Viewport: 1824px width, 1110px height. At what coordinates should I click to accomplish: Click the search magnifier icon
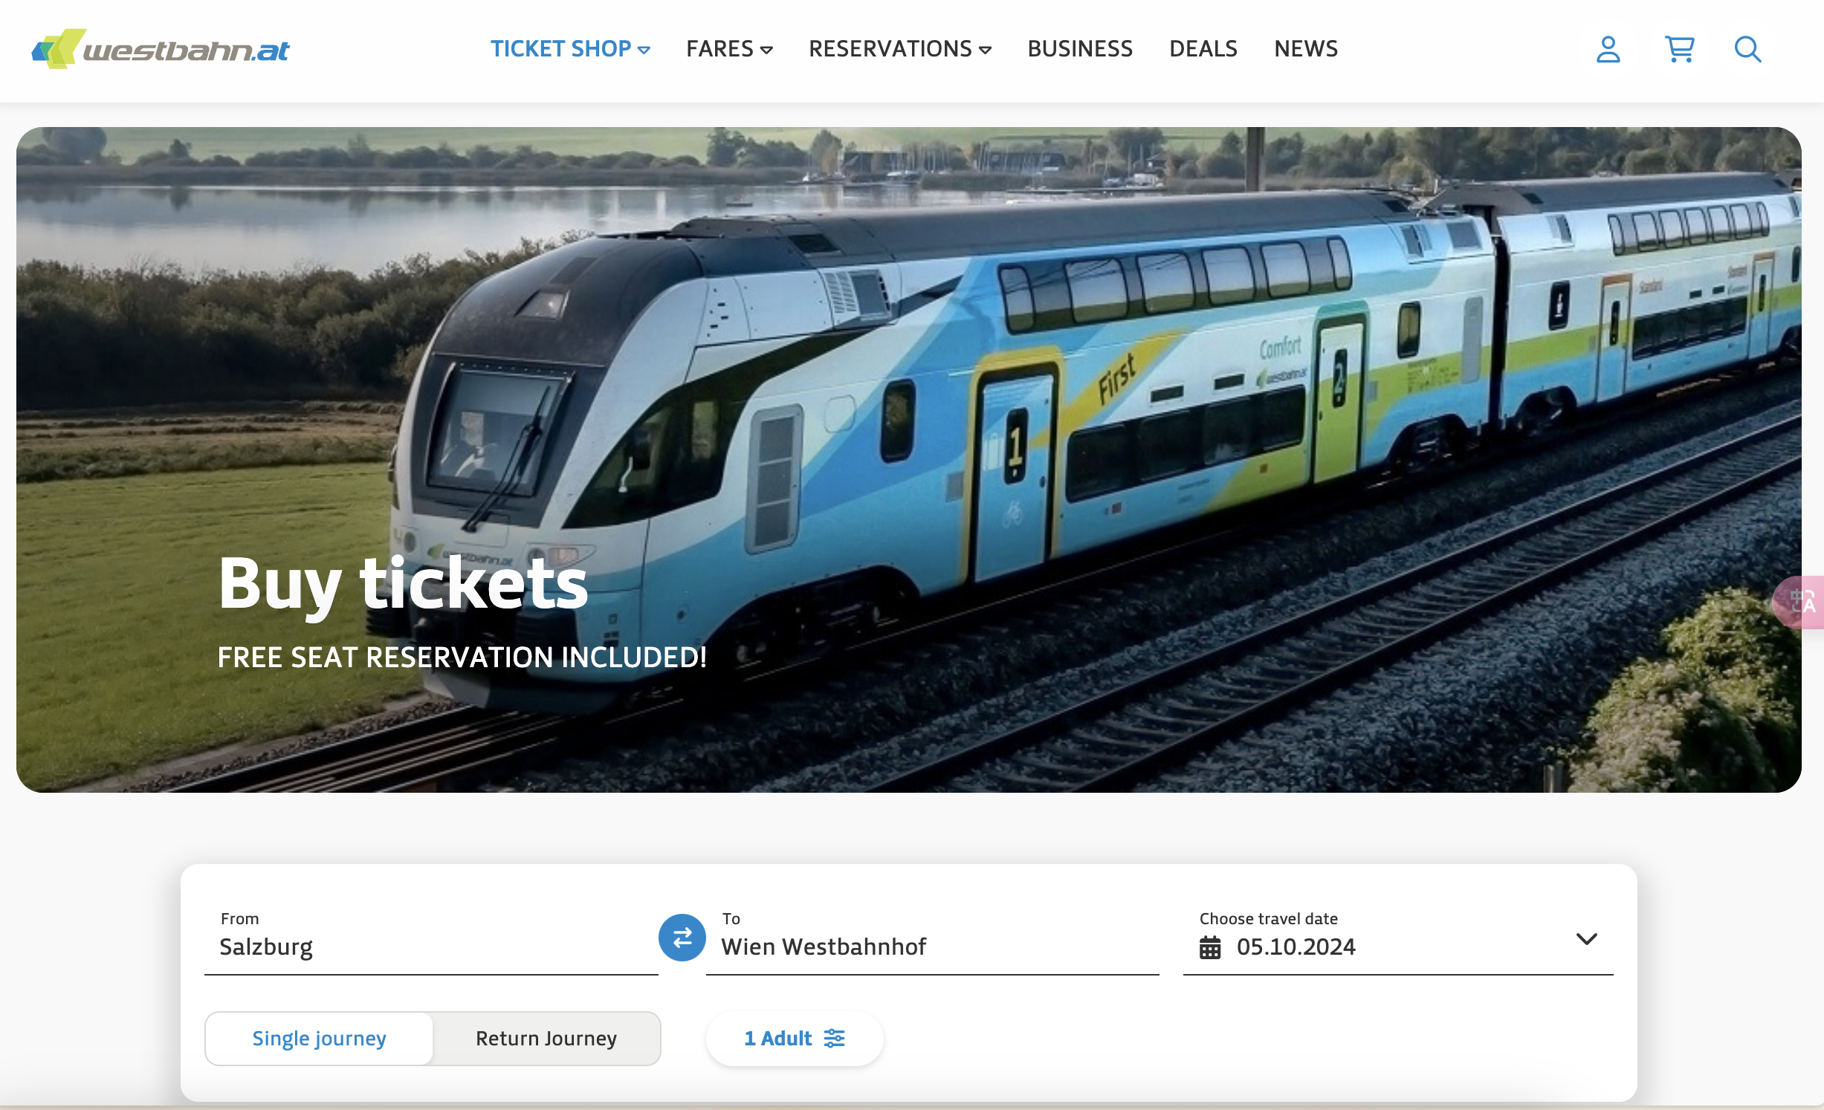point(1747,50)
